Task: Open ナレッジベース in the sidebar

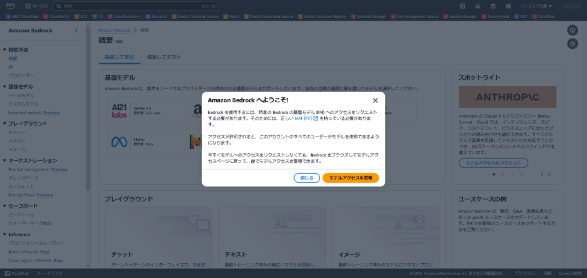Action: [23, 178]
